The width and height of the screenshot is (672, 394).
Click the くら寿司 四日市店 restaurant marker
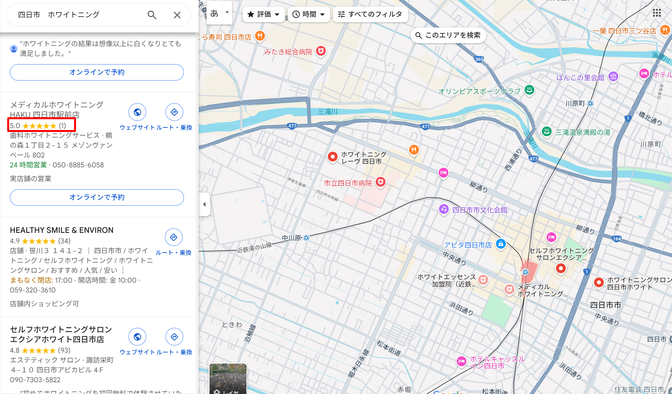[260, 36]
